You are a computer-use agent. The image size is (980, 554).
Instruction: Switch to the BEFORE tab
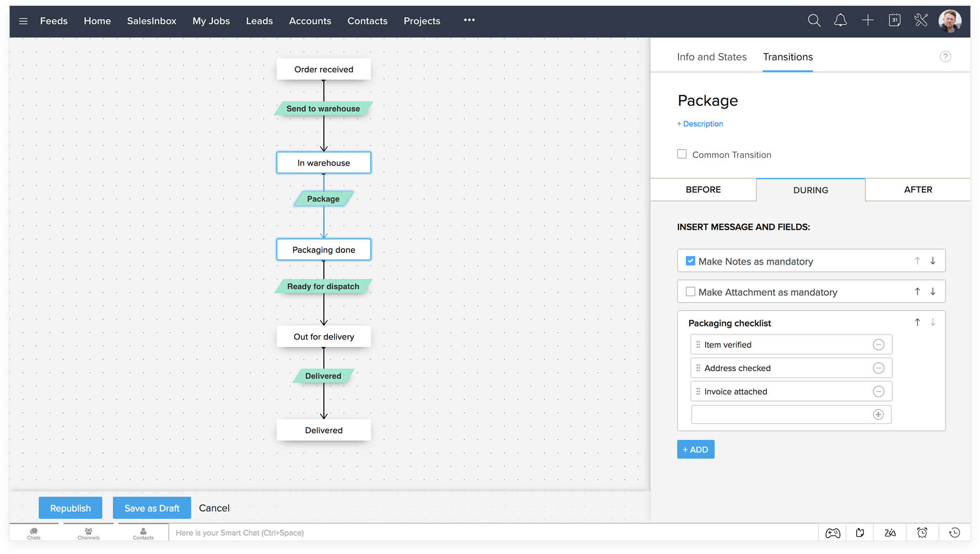pyautogui.click(x=703, y=189)
